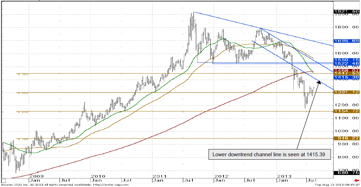Click the 2013 year label on time axis
Image resolution: width=361 pixels, height=187 pixels.
pos(284,176)
